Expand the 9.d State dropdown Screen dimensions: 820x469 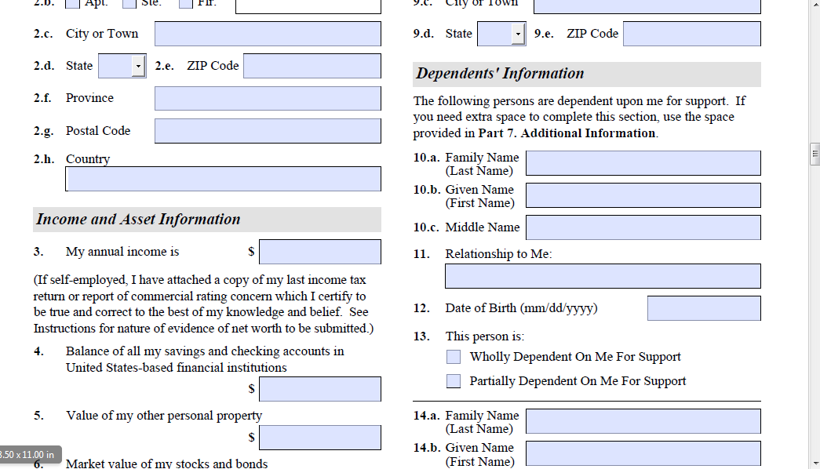(518, 34)
